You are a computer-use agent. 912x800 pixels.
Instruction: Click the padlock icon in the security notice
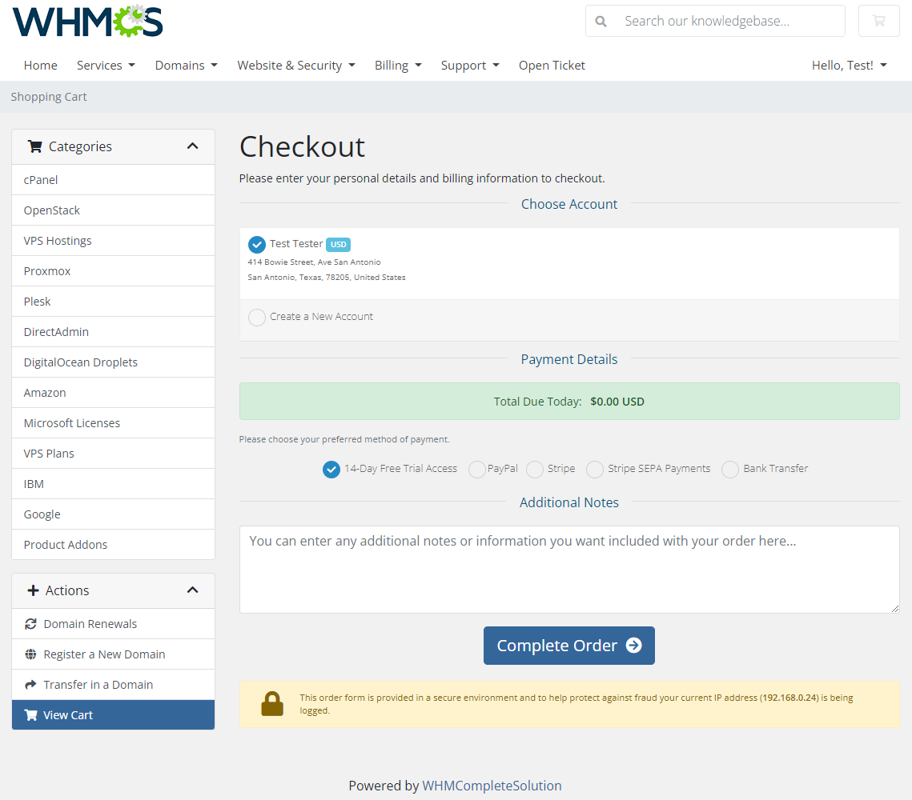pyautogui.click(x=272, y=704)
